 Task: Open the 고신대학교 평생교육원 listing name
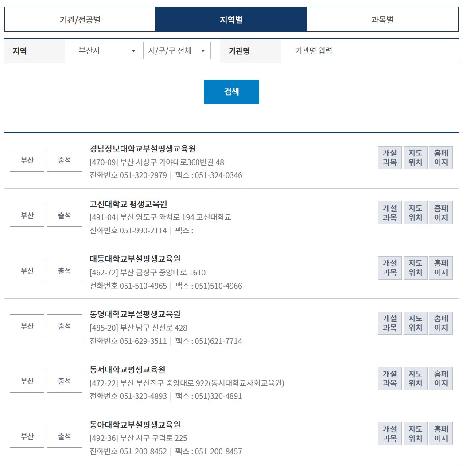128,205
